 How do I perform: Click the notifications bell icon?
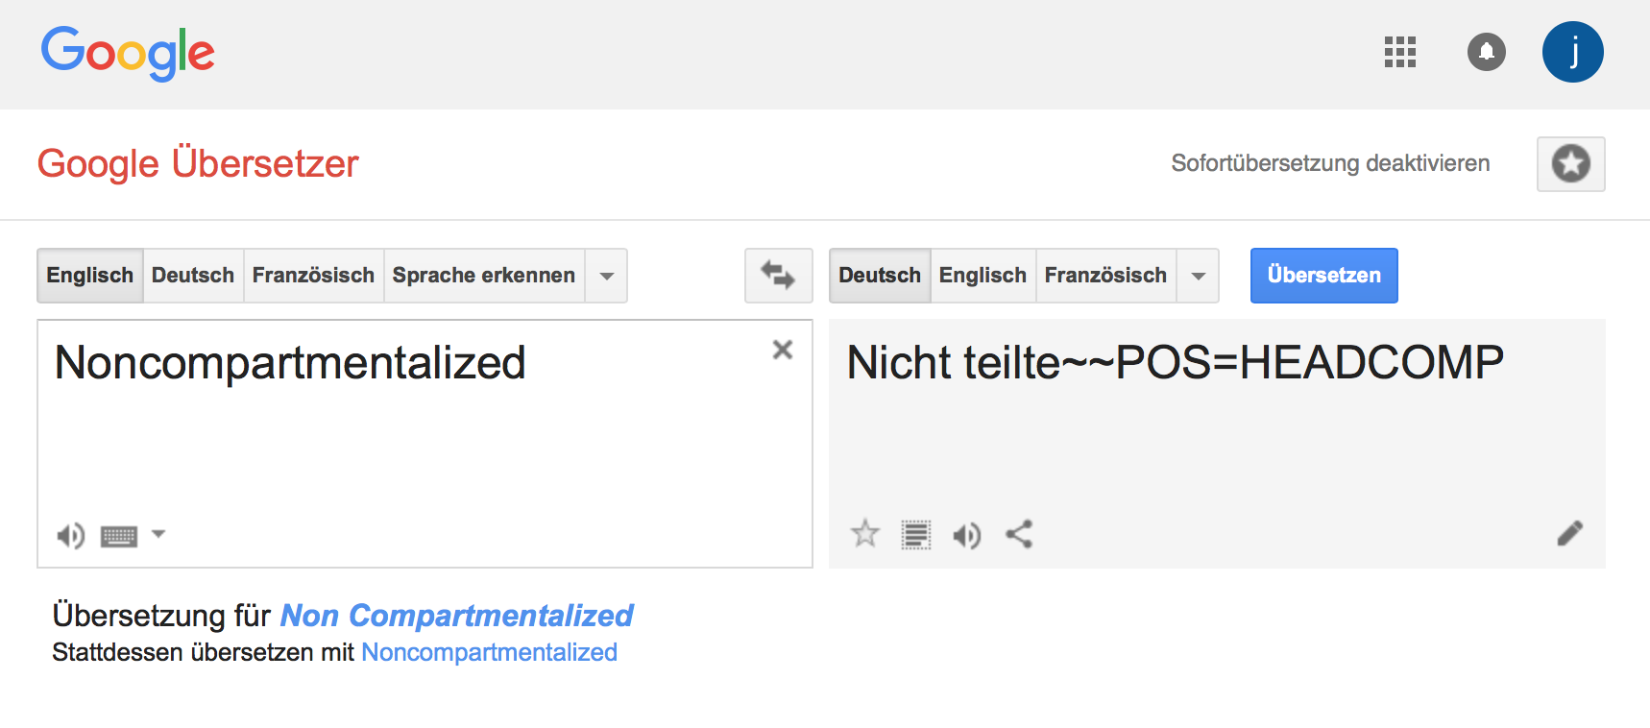coord(1486,52)
